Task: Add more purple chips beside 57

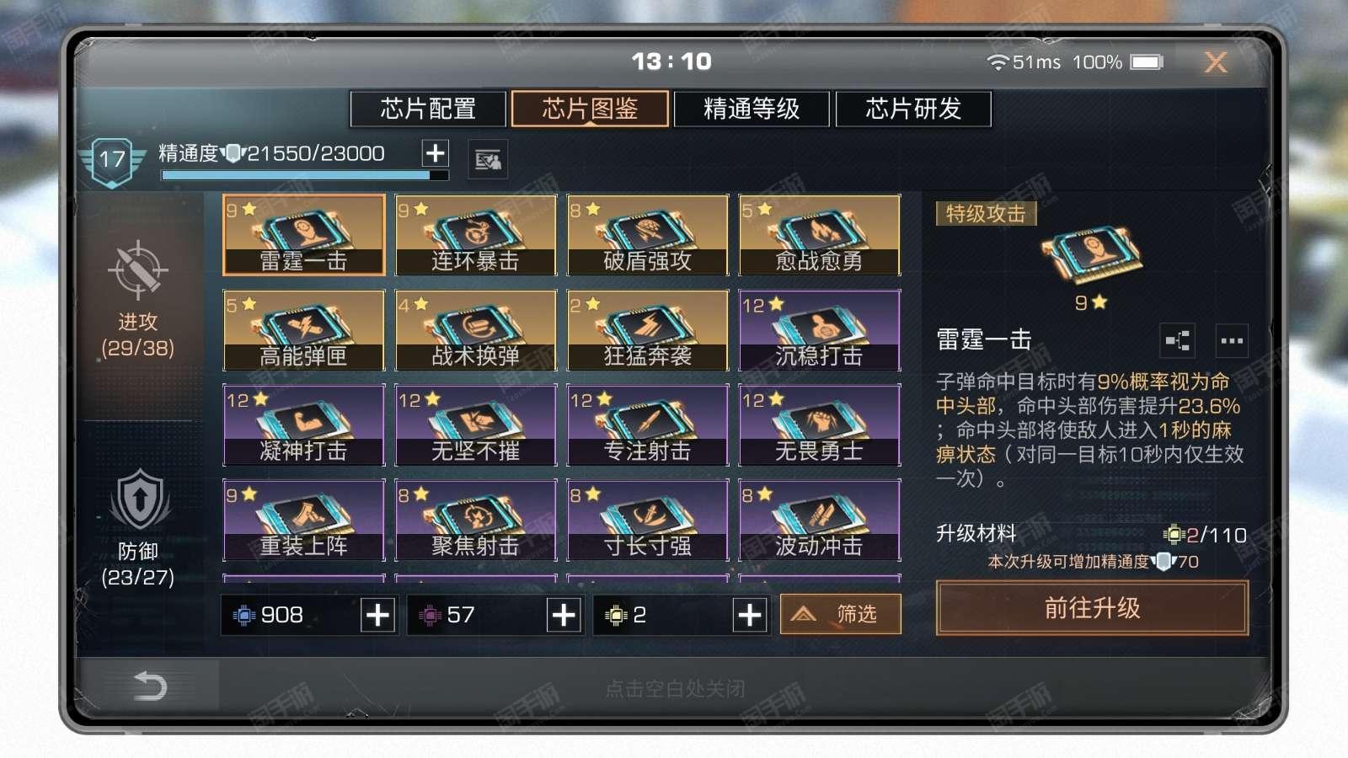Action: point(564,615)
